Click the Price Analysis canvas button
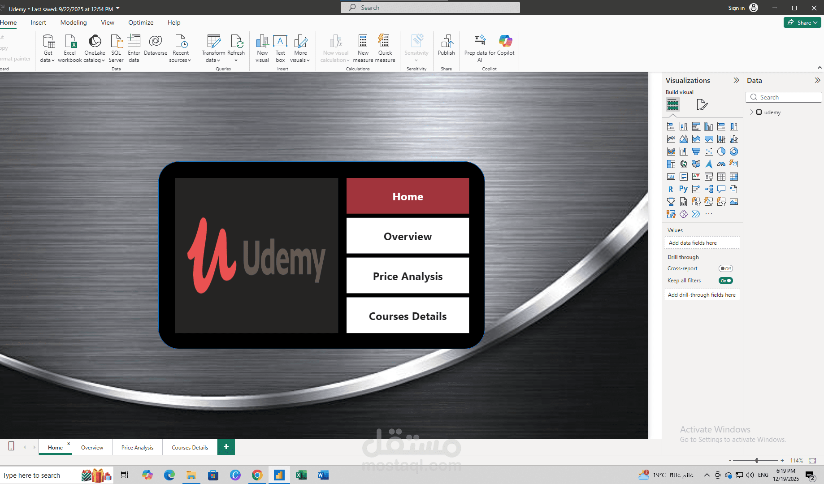Viewport: 824px width, 484px height. [x=408, y=276]
